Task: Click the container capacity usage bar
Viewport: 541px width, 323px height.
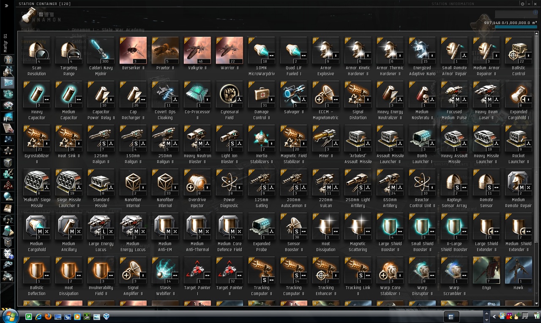Action: 516,27
